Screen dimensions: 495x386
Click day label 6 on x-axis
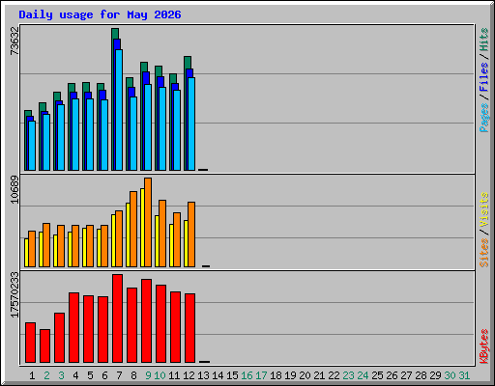(x=104, y=375)
